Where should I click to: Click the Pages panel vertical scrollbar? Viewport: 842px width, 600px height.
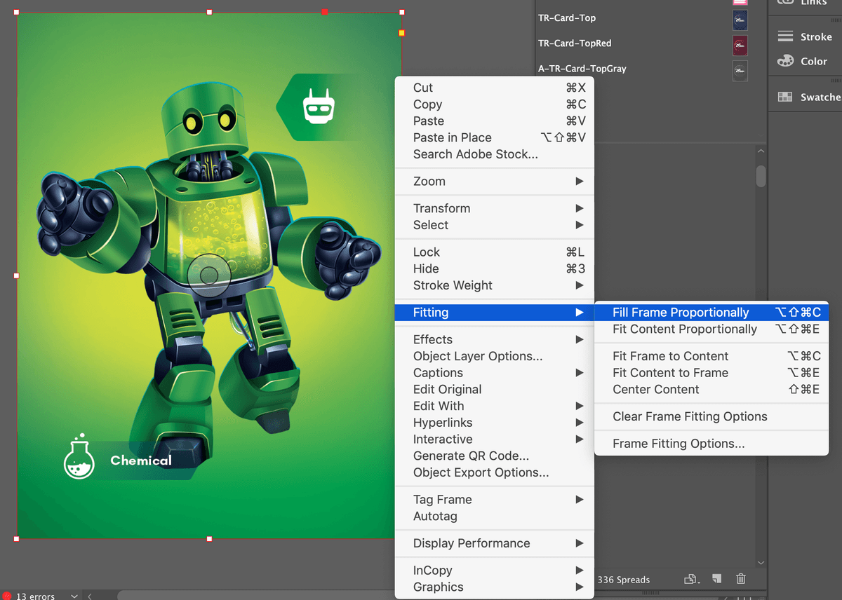pyautogui.click(x=761, y=175)
